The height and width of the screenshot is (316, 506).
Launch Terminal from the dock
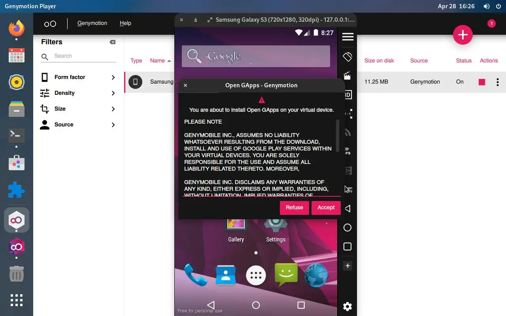17,136
